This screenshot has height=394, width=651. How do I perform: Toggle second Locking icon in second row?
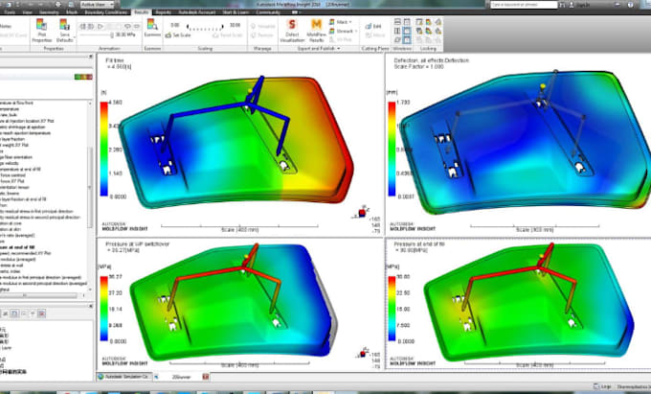point(429,32)
